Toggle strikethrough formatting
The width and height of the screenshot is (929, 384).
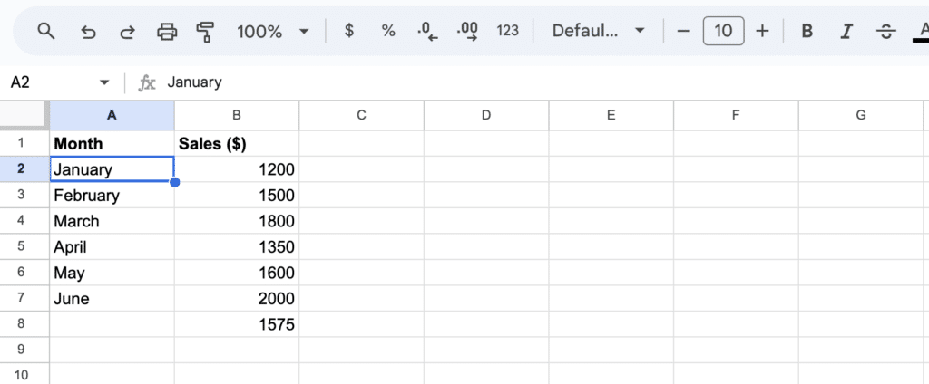886,32
